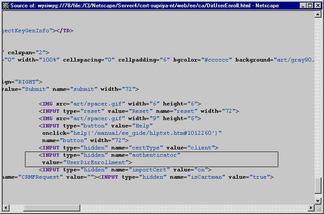This screenshot has width=324, height=214.
Task: Maximize the Netscape source window
Action: (310, 6)
